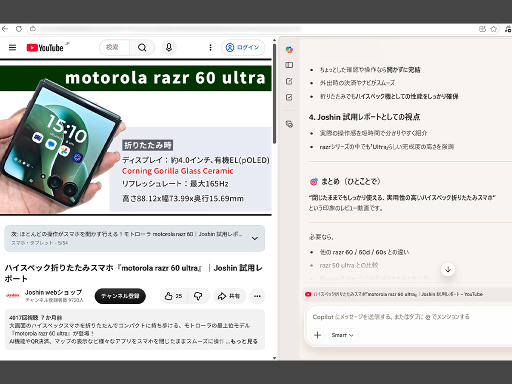The height and width of the screenshot is (384, 512).
Task: Open the Joshin webショップ channel name
Action: (53, 292)
